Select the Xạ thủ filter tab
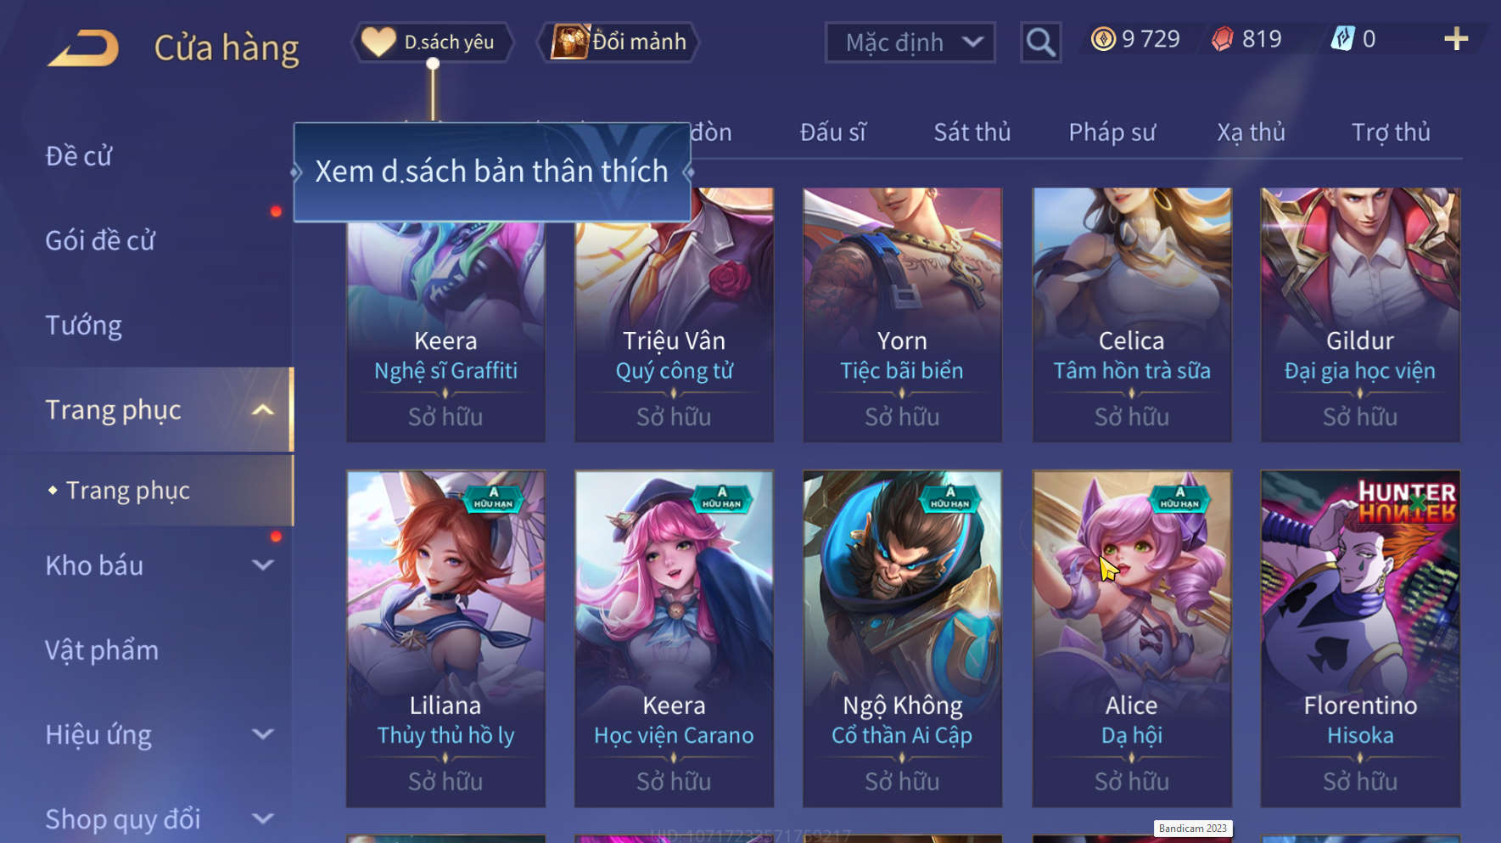The width and height of the screenshot is (1501, 843). (1251, 132)
